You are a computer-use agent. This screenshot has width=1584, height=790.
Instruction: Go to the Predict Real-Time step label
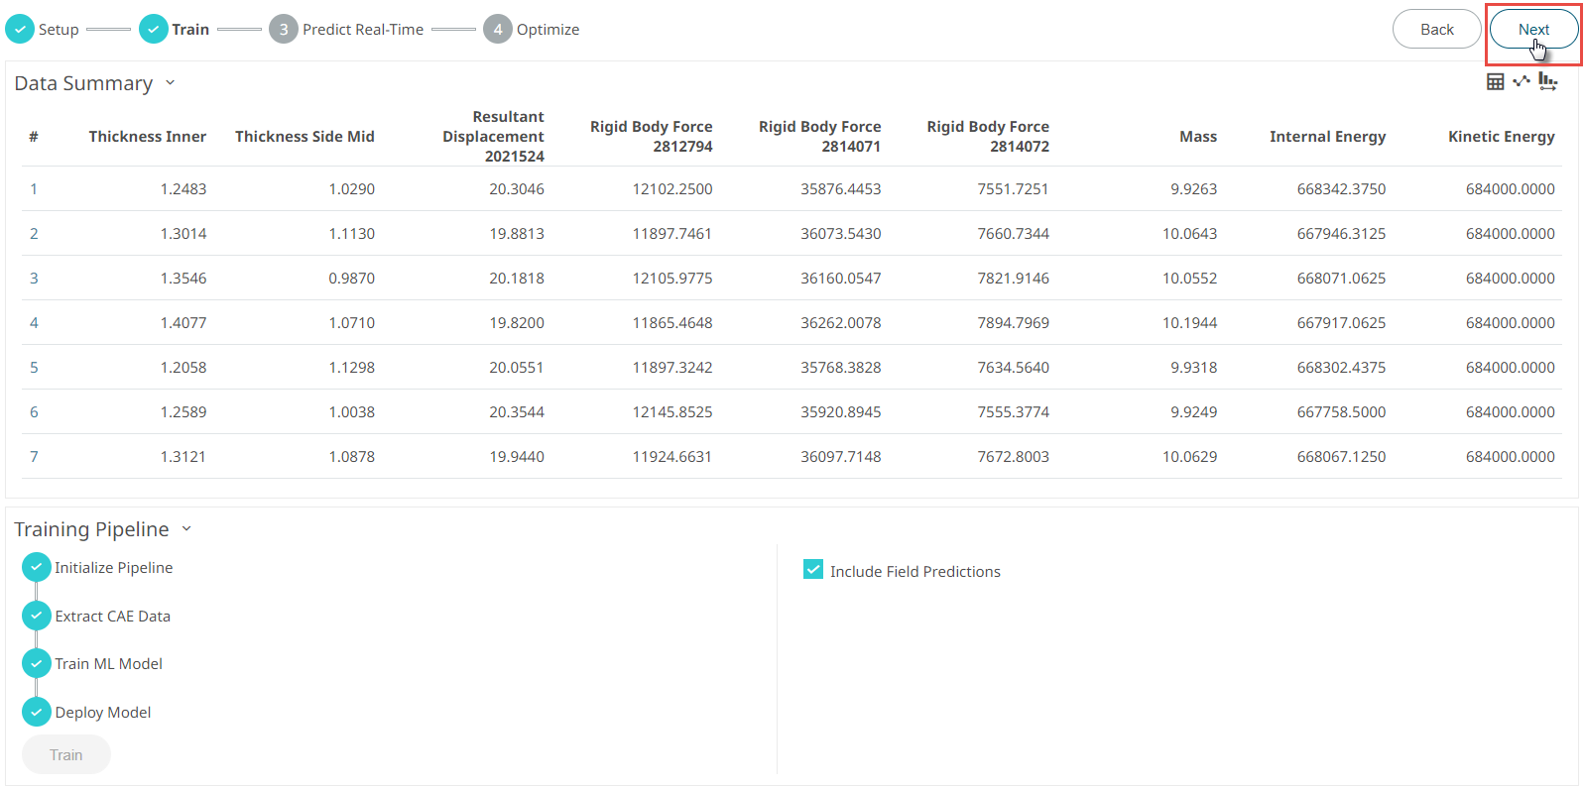pos(363,30)
